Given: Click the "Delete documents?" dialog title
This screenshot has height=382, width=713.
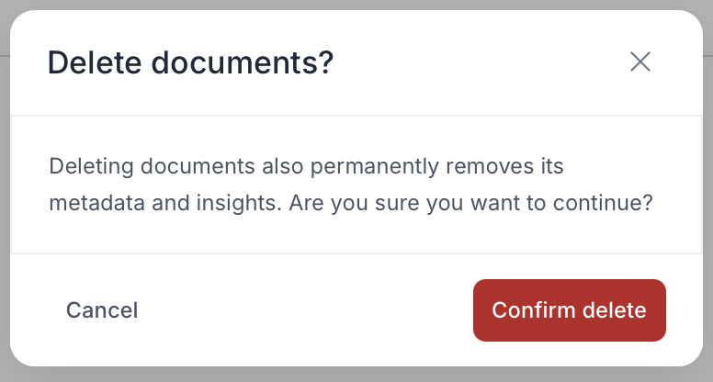Looking at the screenshot, I should 190,63.
